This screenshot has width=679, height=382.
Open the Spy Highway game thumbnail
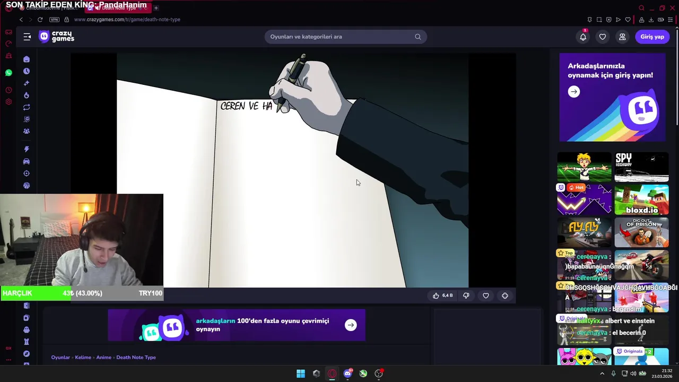pyautogui.click(x=642, y=167)
